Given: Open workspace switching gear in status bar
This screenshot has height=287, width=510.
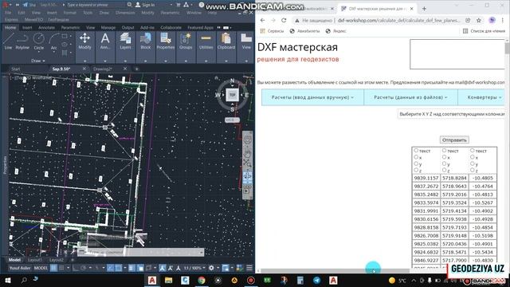Looking at the screenshot, I should click(x=211, y=268).
